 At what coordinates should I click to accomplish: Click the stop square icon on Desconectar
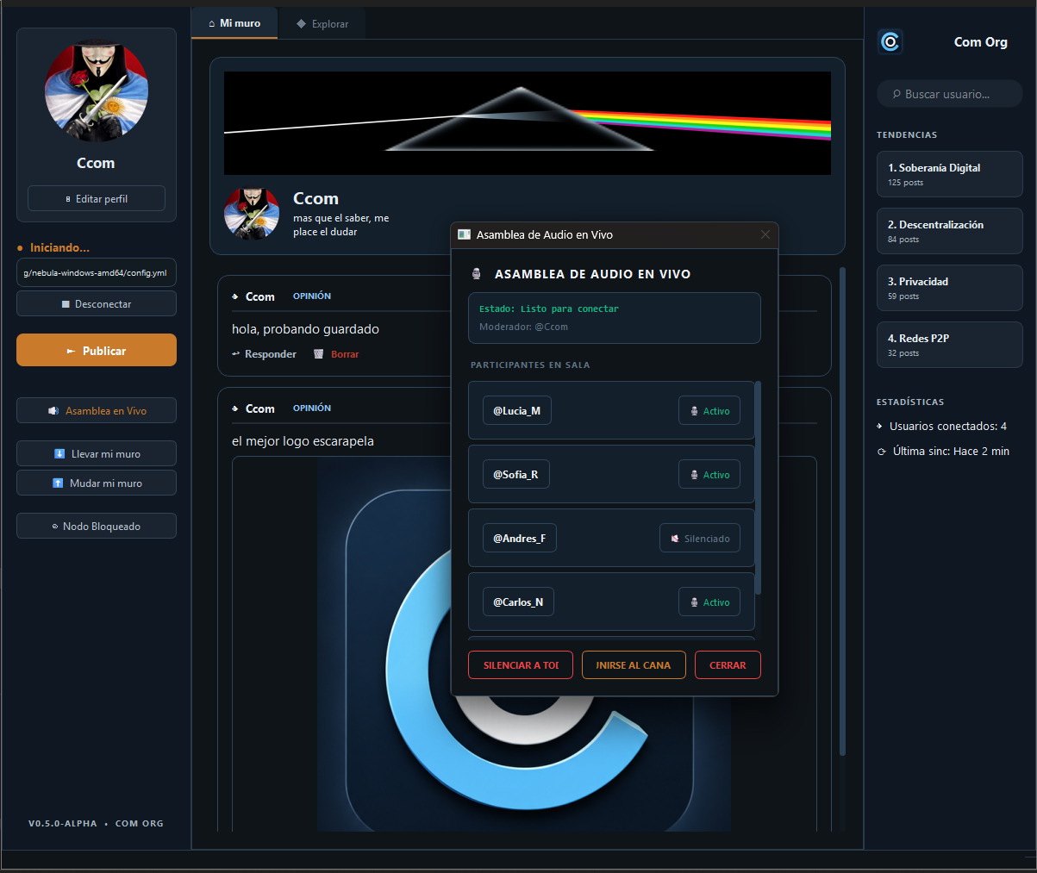[x=66, y=304]
